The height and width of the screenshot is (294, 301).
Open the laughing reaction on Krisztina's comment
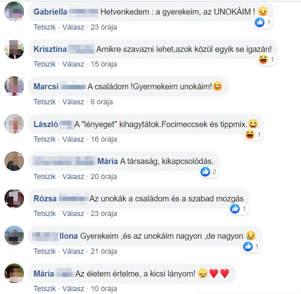pos(267,59)
